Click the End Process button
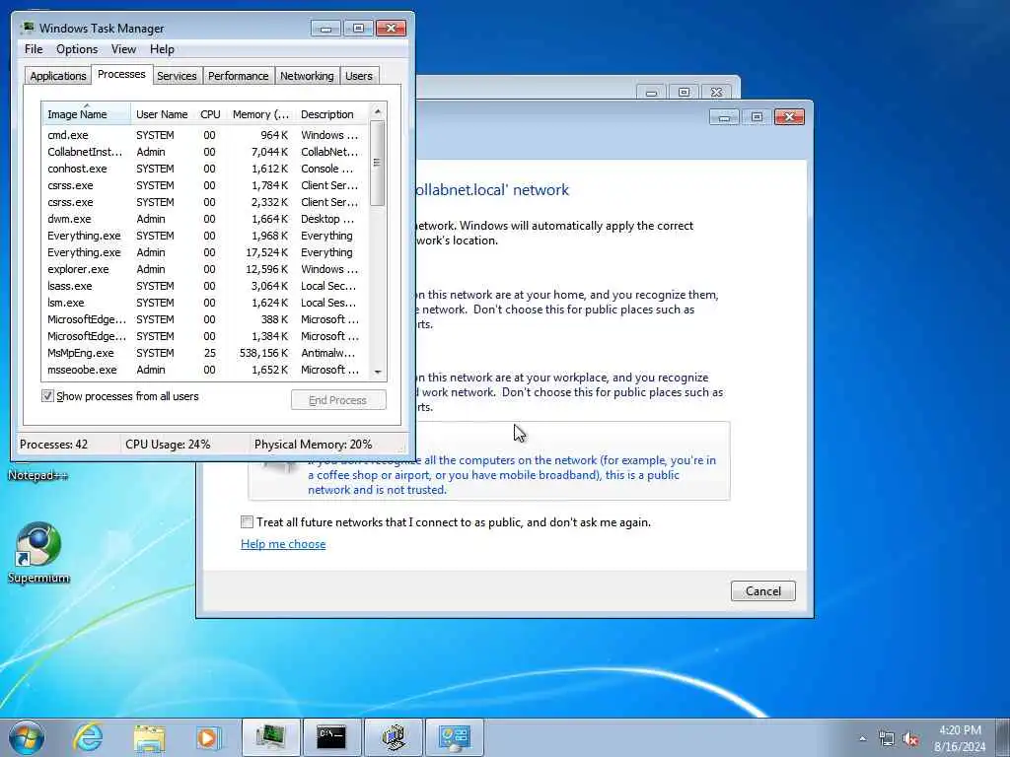Image resolution: width=1010 pixels, height=757 pixels. click(338, 400)
